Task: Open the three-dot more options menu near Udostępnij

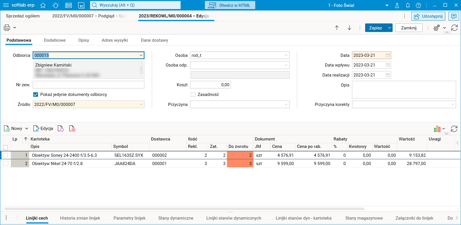Action: 404,16
